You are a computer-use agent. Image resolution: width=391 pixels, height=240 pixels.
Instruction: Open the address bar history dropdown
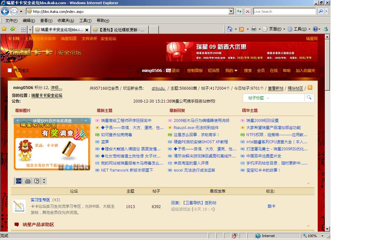pyautogui.click(x=231, y=11)
